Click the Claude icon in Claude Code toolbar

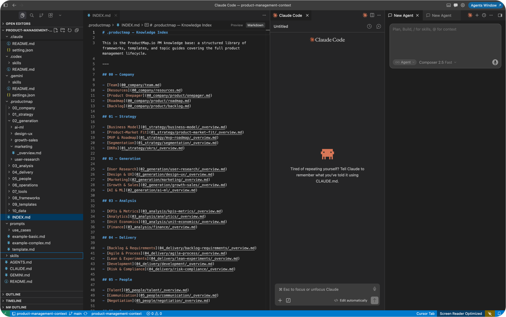365,15
